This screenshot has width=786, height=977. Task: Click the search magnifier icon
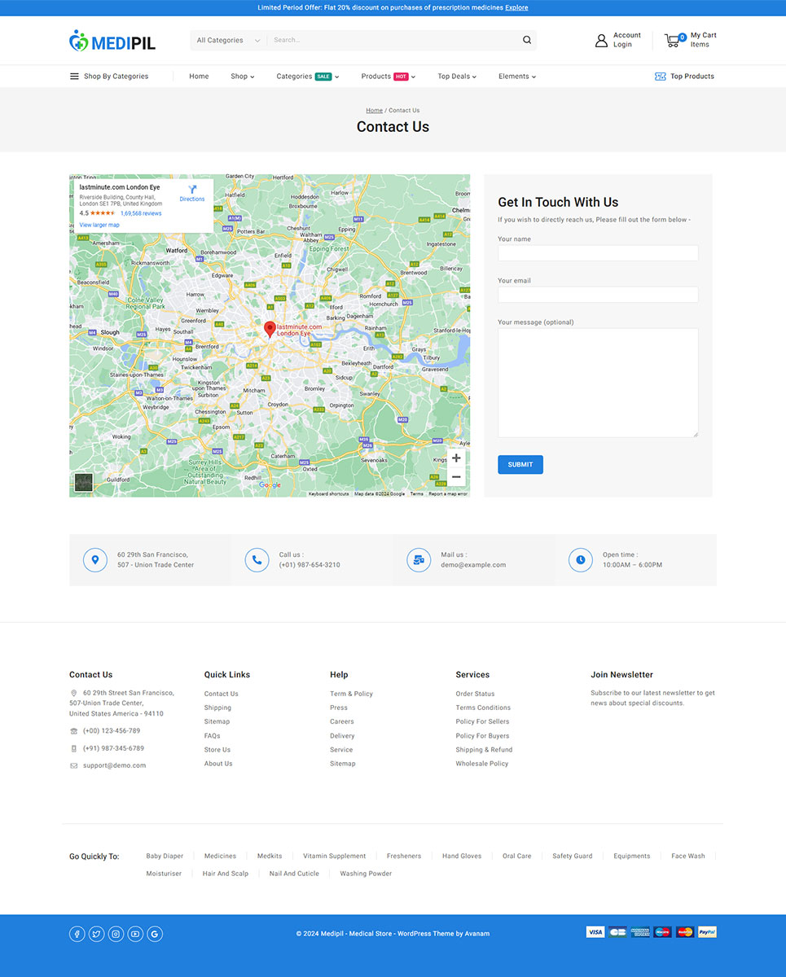[527, 40]
